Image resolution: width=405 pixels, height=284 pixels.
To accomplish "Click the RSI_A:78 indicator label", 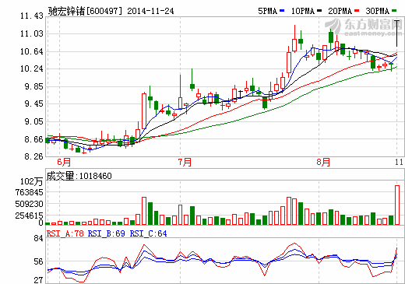I will tap(65, 233).
